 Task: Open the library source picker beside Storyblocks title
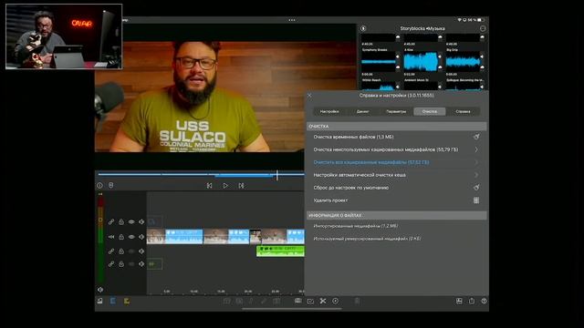click(x=363, y=28)
